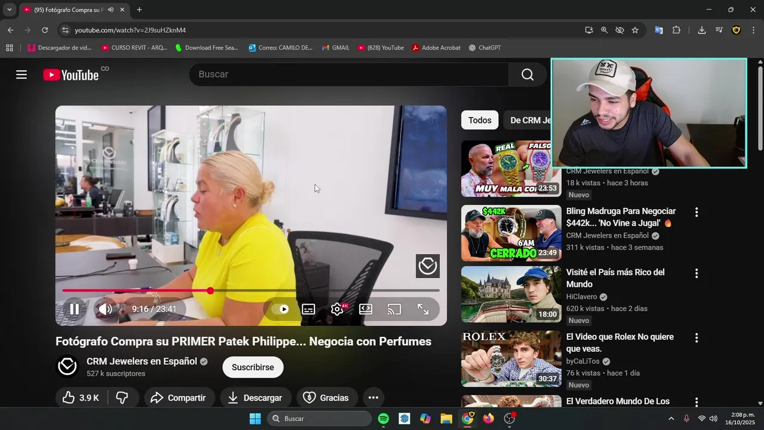Switch to theater mode view
The width and height of the screenshot is (764, 430).
tap(366, 309)
